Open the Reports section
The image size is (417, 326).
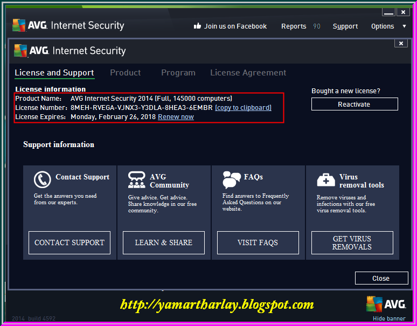point(294,26)
